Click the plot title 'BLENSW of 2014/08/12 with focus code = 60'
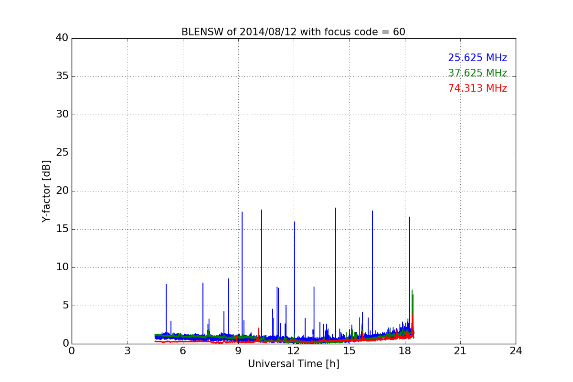Viewport: 573px width, 382px height. (x=293, y=32)
